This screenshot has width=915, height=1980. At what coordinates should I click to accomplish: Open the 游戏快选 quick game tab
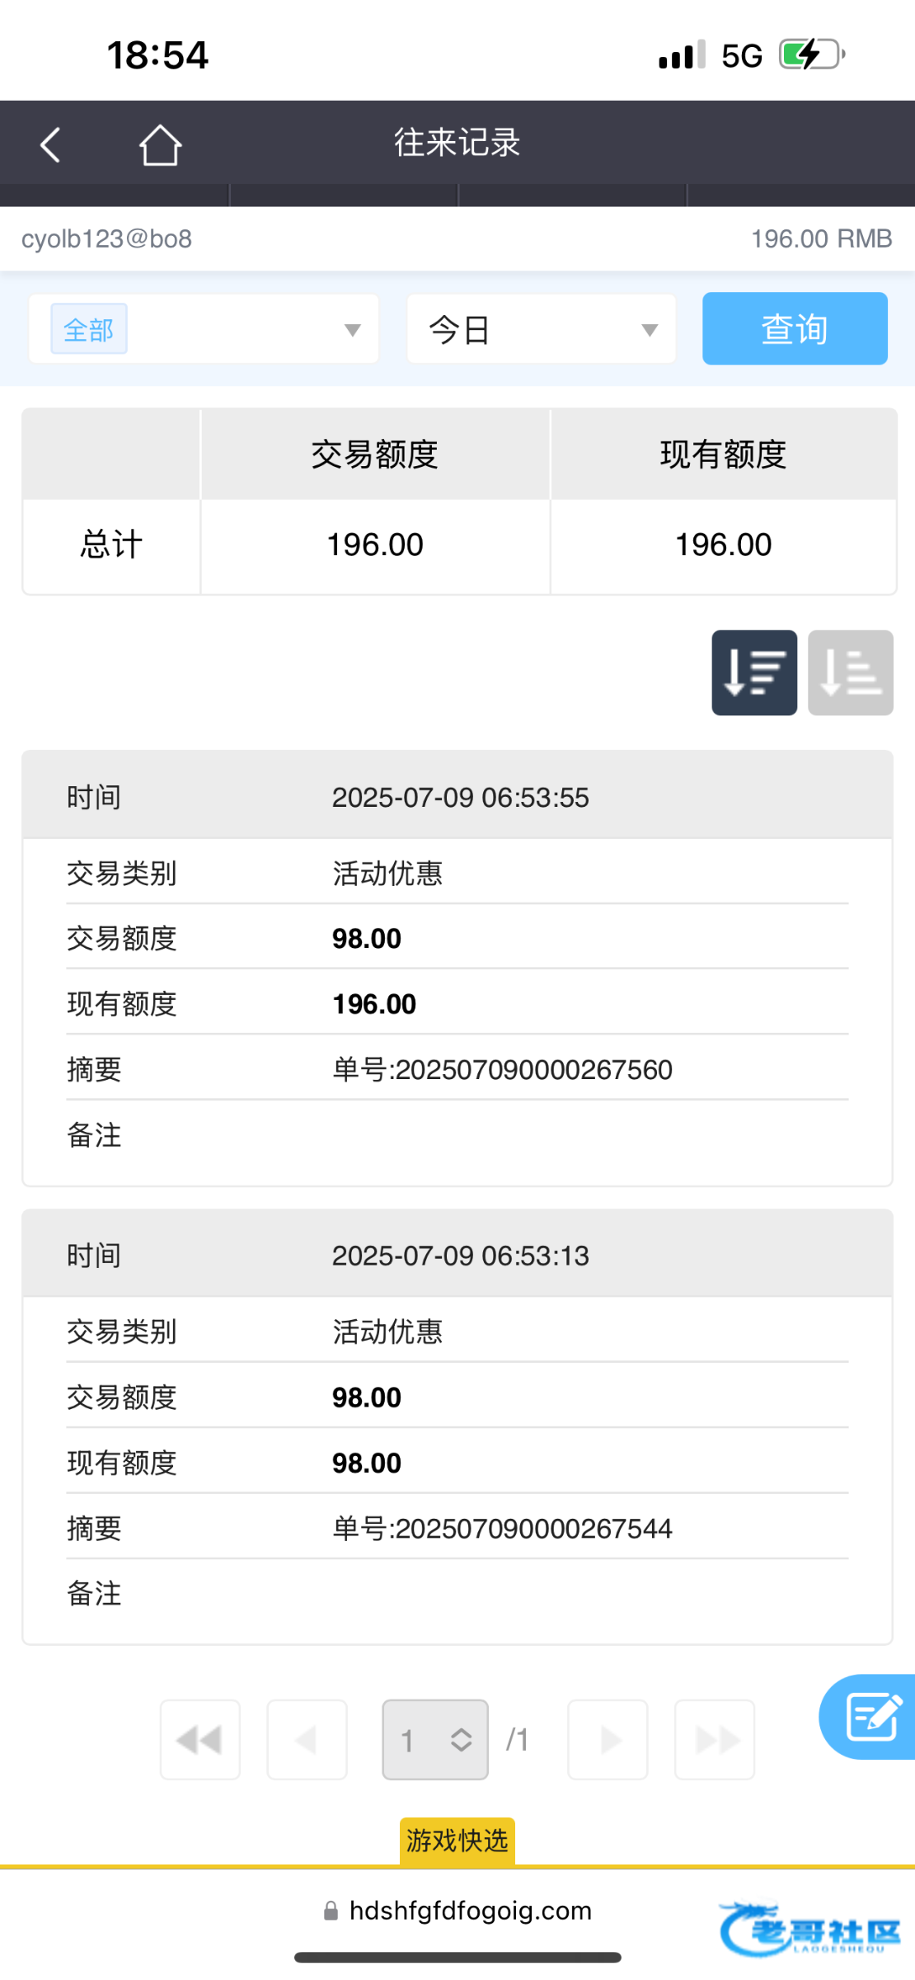(457, 1841)
